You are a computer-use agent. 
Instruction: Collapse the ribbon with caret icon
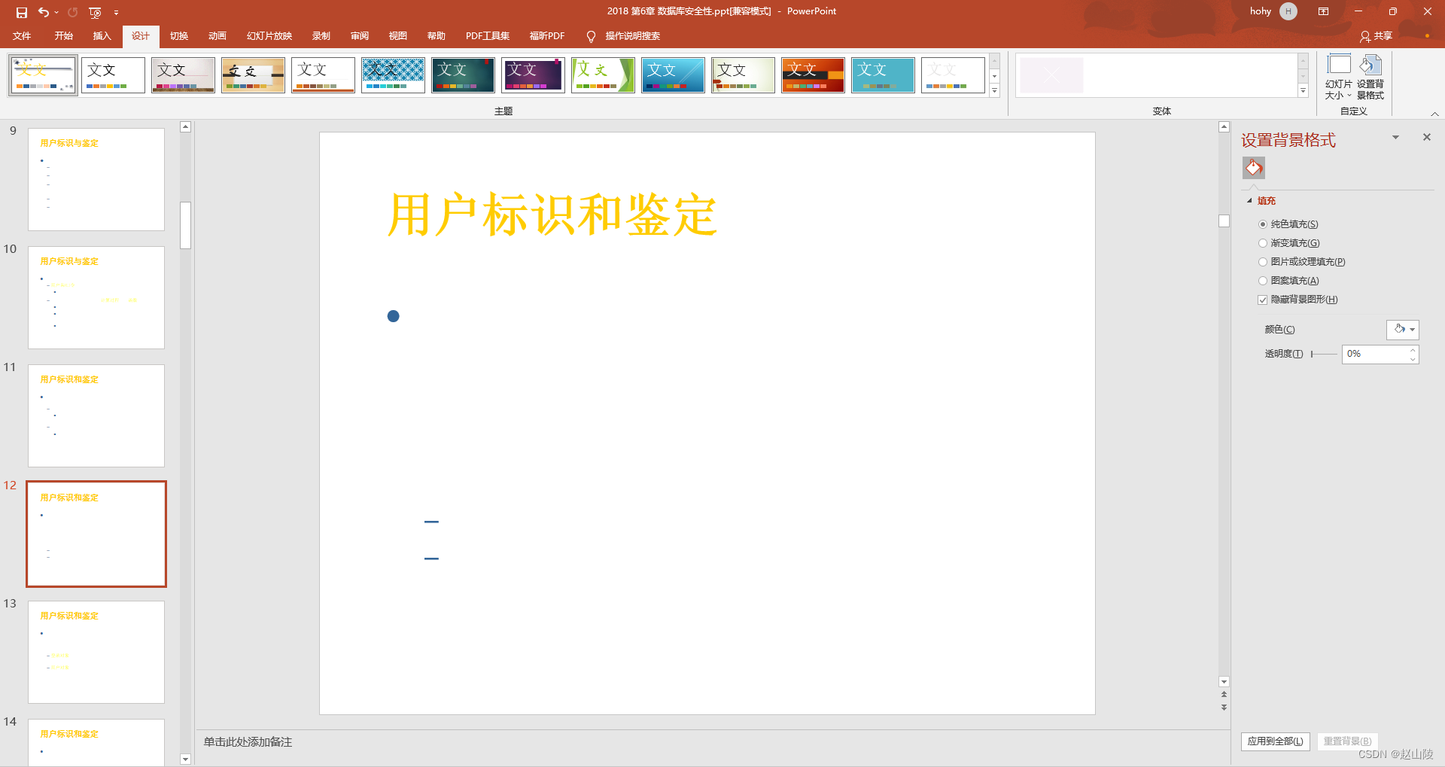pos(1434,114)
